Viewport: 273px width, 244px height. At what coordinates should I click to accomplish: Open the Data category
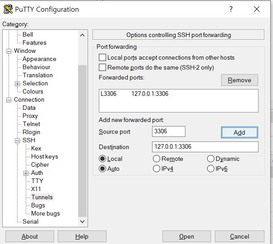(x=29, y=108)
